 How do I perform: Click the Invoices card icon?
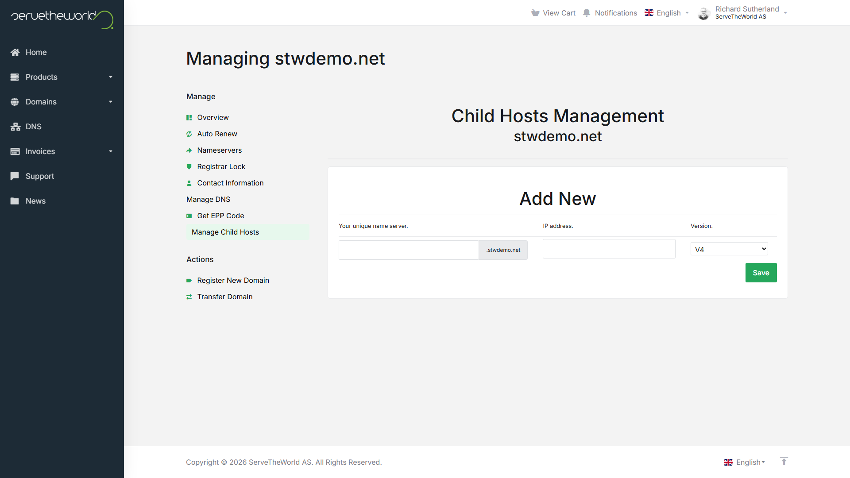[15, 151]
